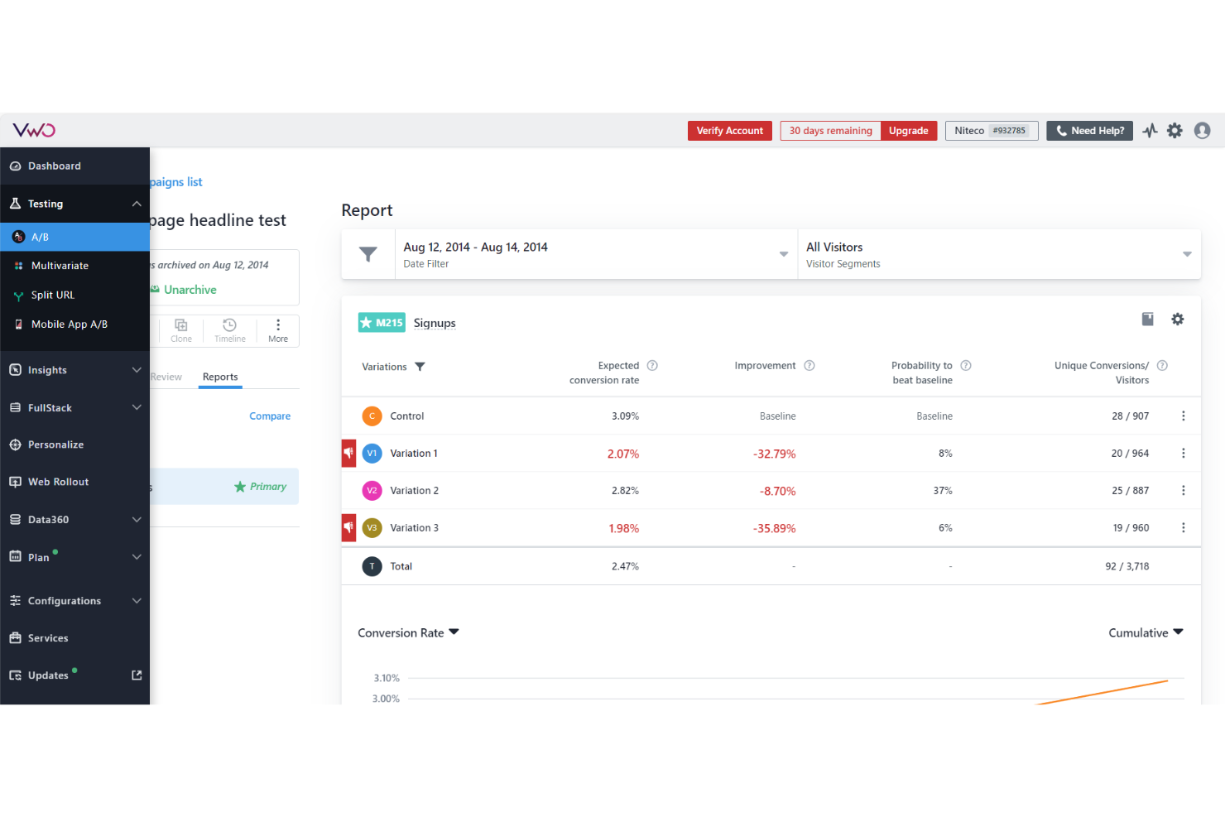Viewport: 1225px width, 817px height.
Task: Click the Unique Conversions help icon
Action: [x=1162, y=366]
